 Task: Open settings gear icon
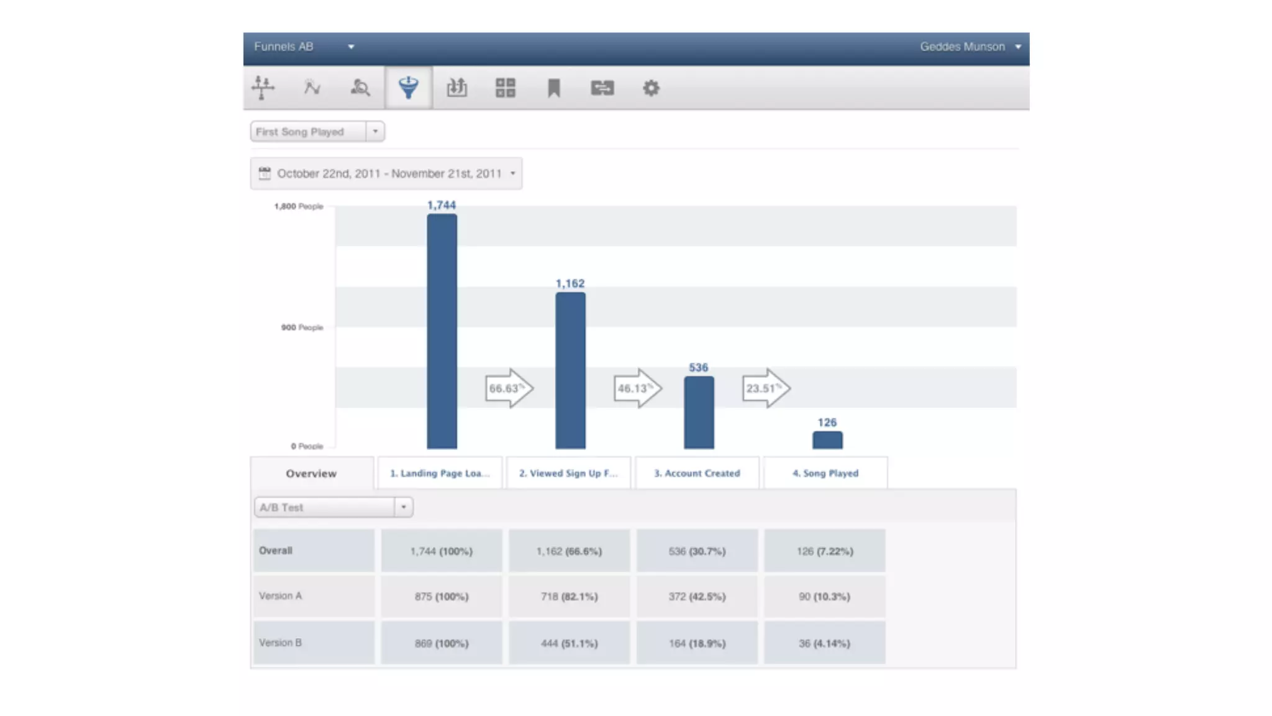tap(651, 88)
